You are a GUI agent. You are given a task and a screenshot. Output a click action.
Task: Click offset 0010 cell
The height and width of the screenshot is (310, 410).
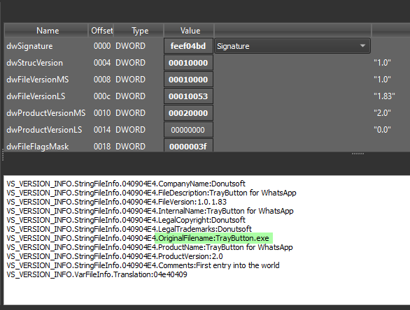pyautogui.click(x=102, y=113)
